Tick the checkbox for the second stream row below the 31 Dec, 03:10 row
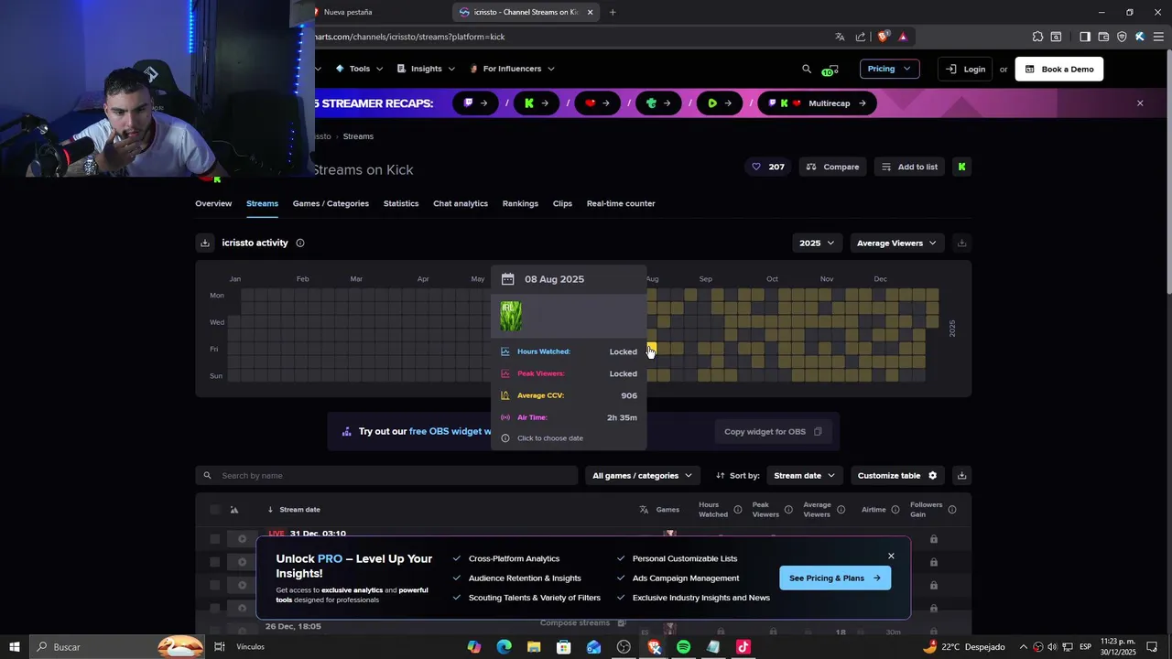The image size is (1172, 659). pos(215,585)
